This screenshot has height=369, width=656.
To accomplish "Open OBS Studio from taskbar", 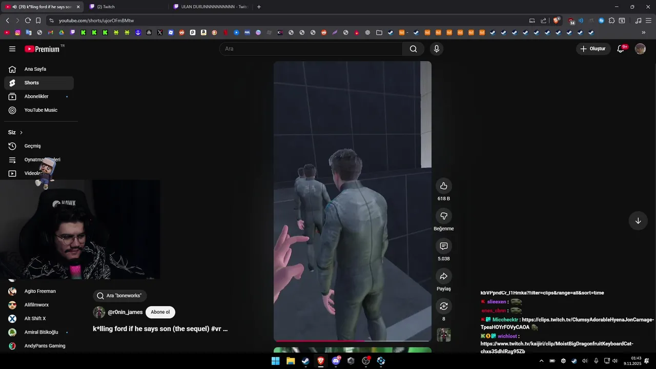I will 366,361.
